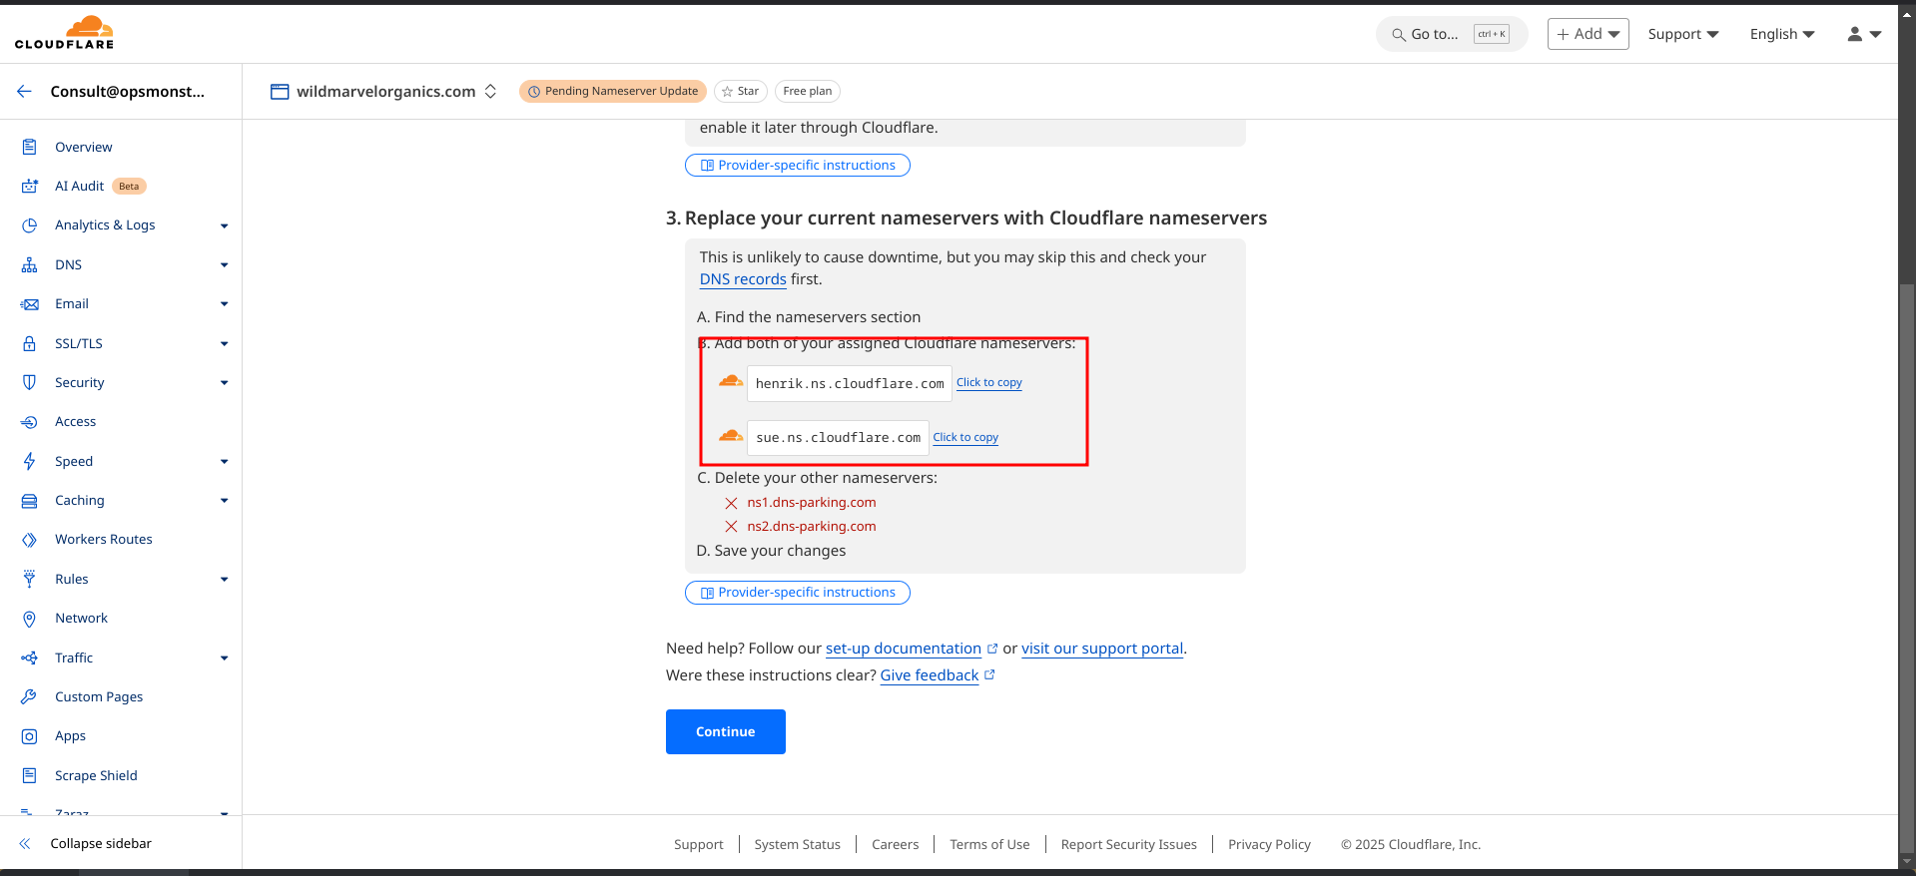The height and width of the screenshot is (876, 1916).
Task: Expand the Analytics & Logs section
Action: 224,225
